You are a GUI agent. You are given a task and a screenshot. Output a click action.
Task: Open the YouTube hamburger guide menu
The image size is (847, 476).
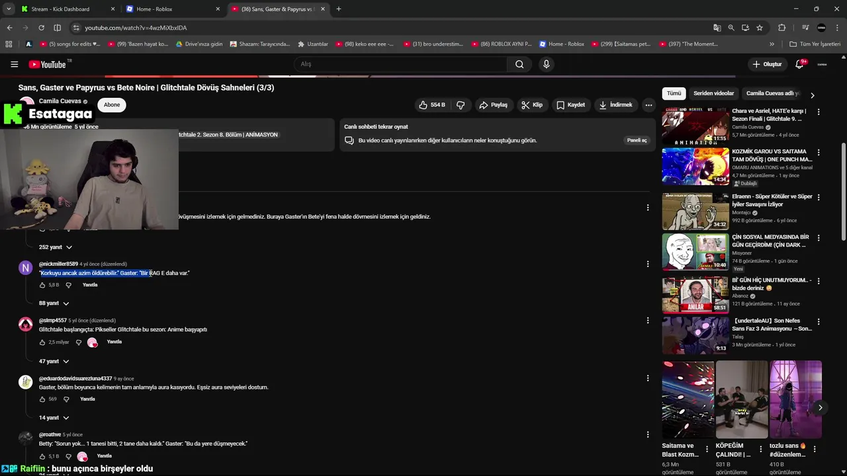pos(14,64)
